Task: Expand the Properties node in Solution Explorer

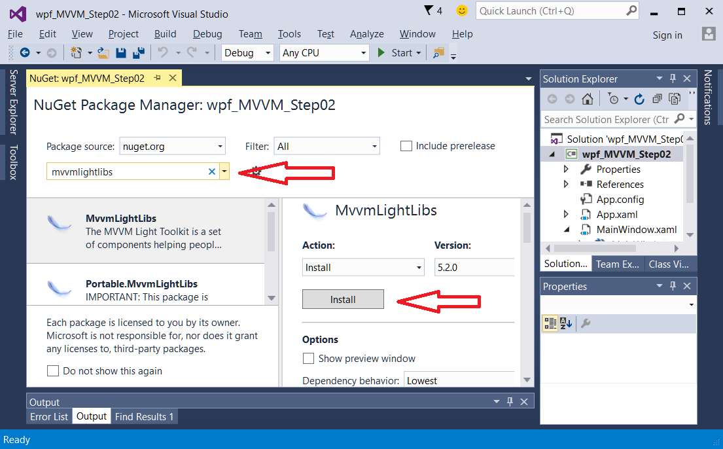Action: (x=566, y=170)
